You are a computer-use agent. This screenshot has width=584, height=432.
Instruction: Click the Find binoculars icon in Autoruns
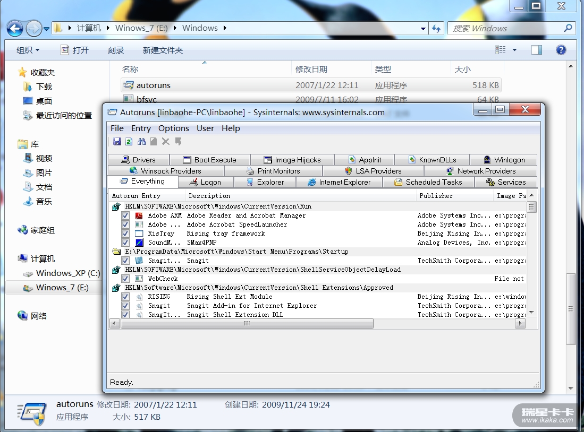(141, 141)
